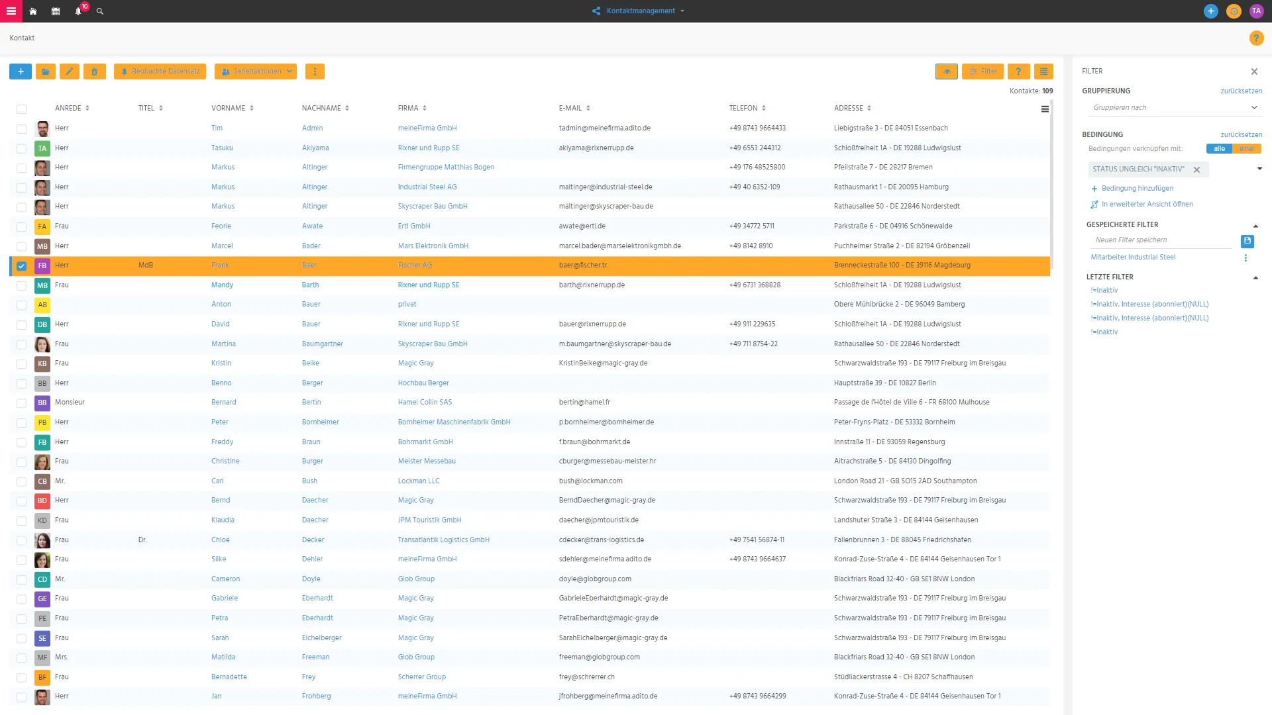The width and height of the screenshot is (1272, 715).
Task: Open the TA user avatar menu
Action: pyautogui.click(x=1256, y=11)
